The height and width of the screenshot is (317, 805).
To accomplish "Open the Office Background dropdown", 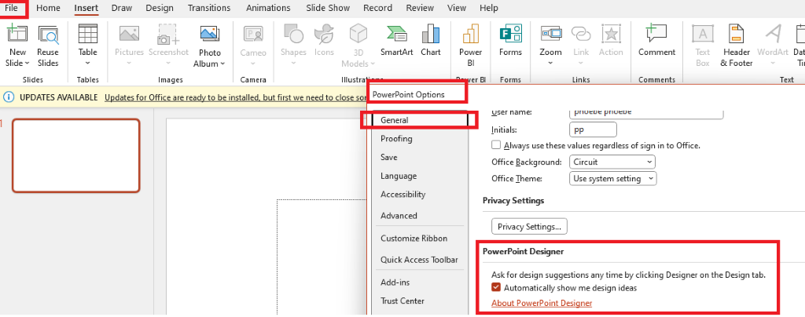I will [612, 162].
